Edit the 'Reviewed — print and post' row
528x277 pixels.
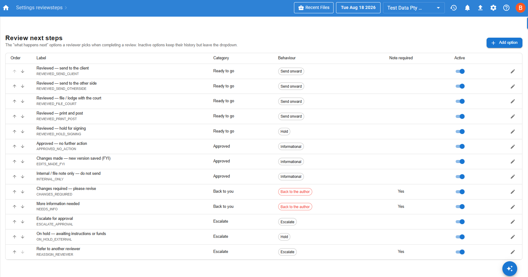tap(513, 116)
